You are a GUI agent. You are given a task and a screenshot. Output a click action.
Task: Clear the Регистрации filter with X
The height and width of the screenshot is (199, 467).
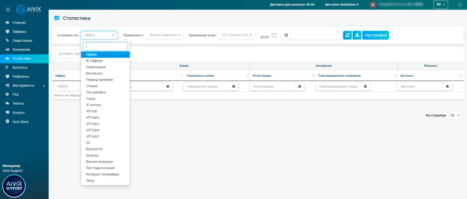pos(300,86)
